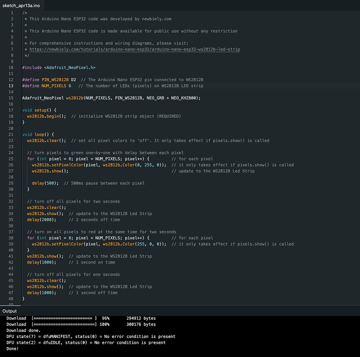Select the Output panel tab
360x357 pixels.
(10, 311)
